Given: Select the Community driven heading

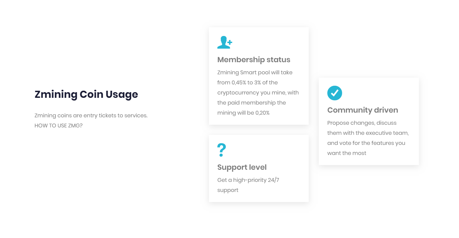Looking at the screenshot, I should tap(363, 110).
